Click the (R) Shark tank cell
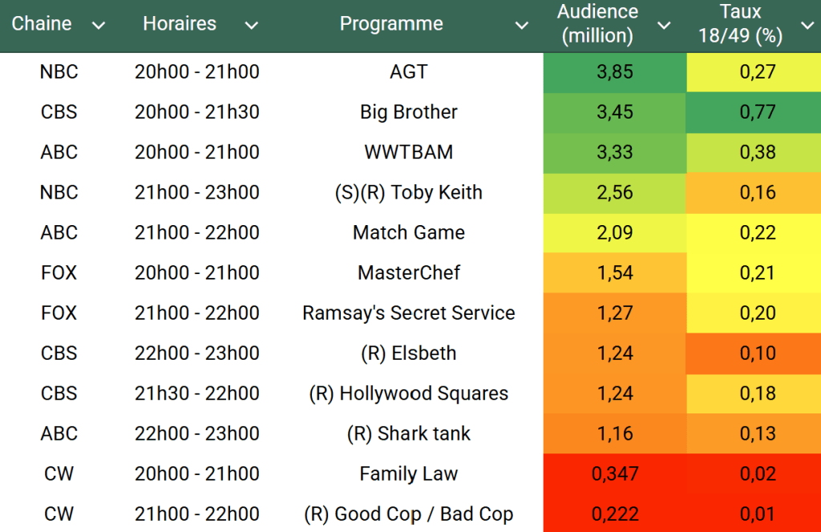The image size is (821, 532). point(409,433)
